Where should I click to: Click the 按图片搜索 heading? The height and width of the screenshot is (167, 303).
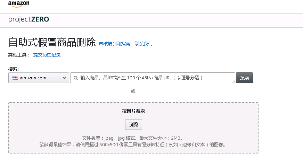(133, 111)
